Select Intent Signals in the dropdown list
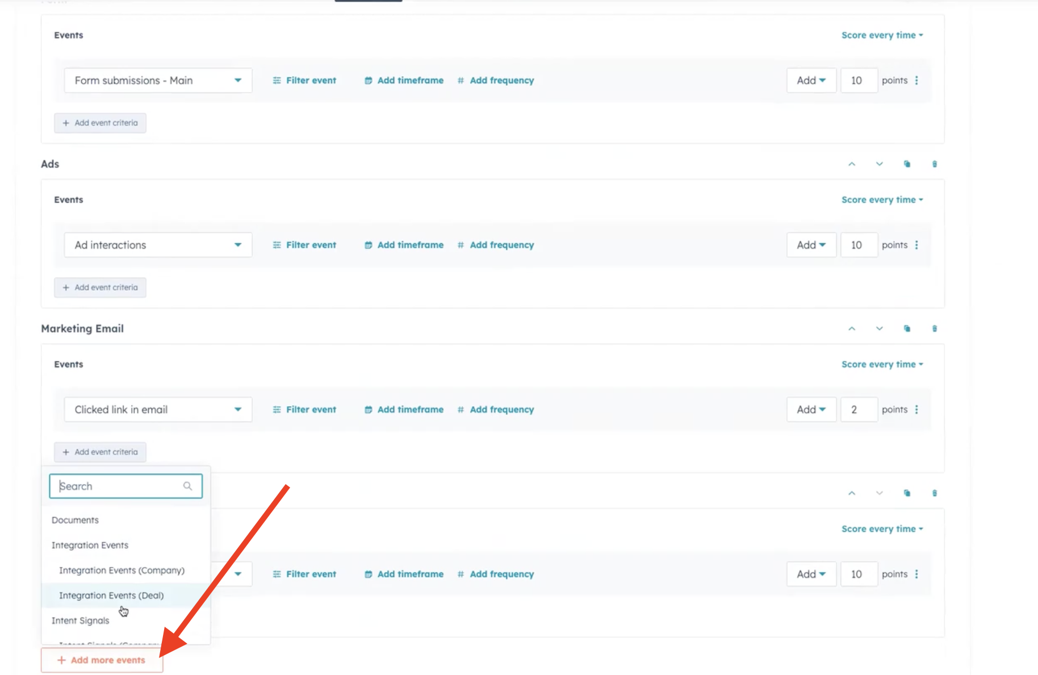 click(x=80, y=620)
